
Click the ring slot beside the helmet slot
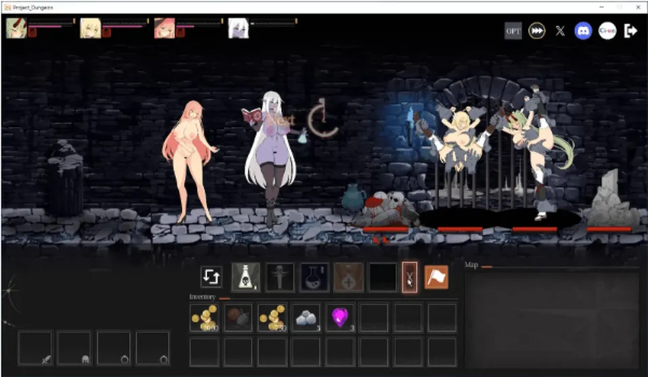click(113, 348)
